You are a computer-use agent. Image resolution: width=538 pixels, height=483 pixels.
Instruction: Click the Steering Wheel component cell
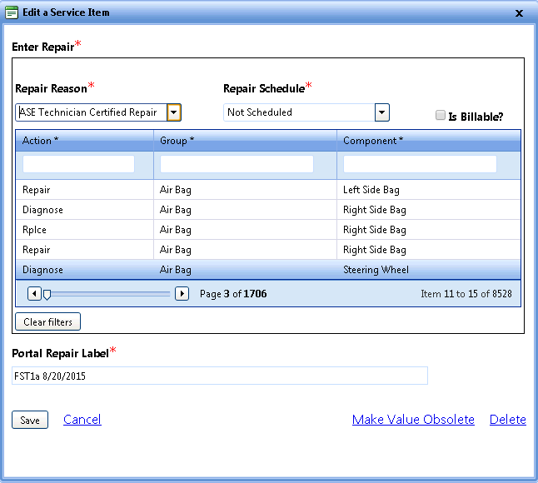point(429,270)
